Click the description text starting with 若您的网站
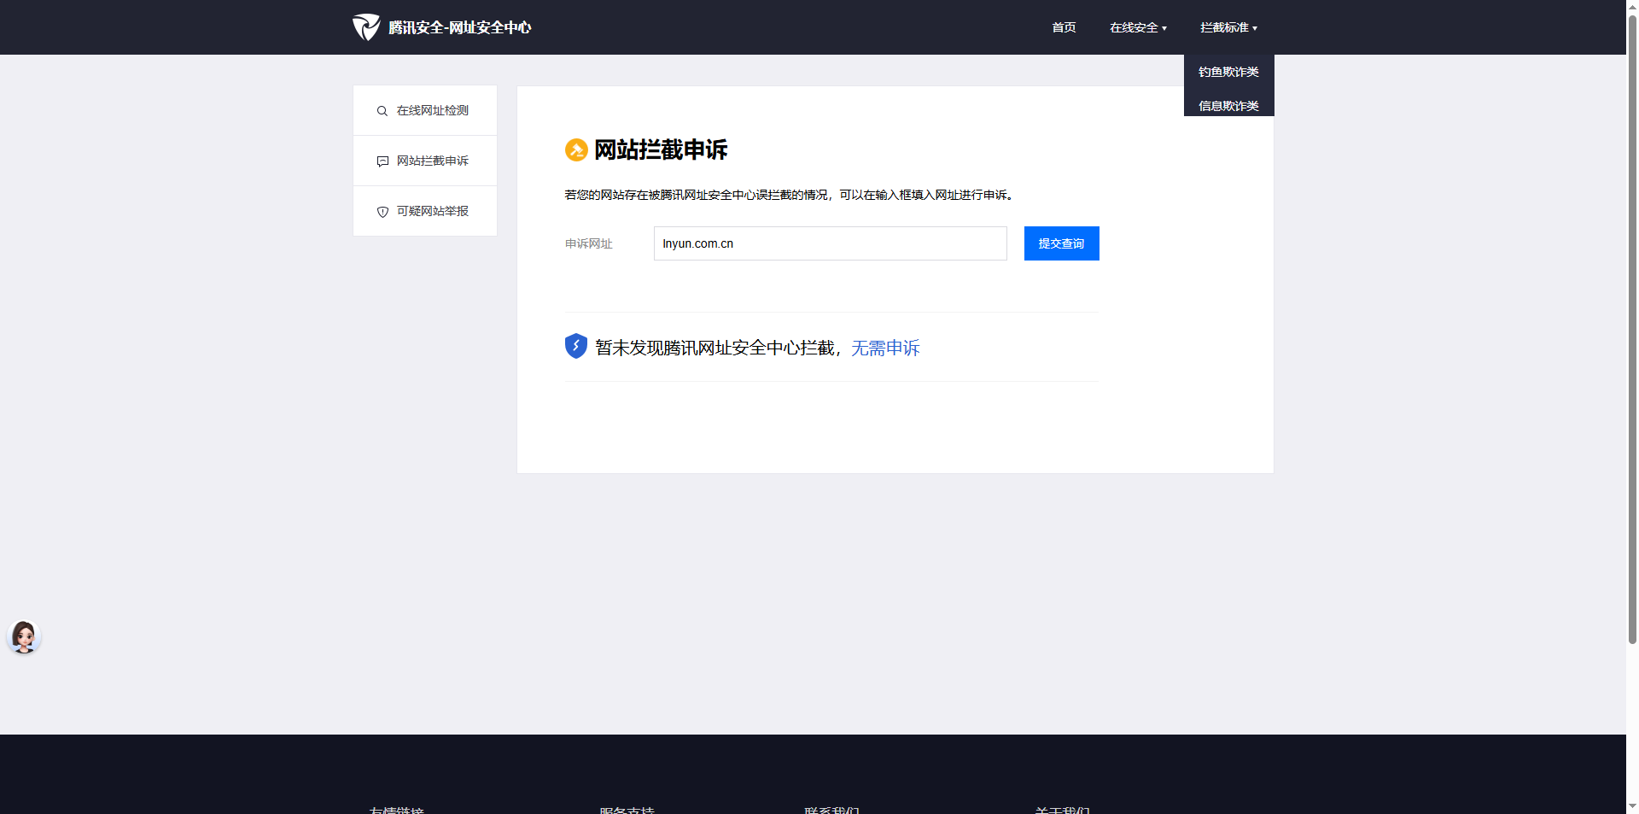The height and width of the screenshot is (814, 1639). click(789, 195)
